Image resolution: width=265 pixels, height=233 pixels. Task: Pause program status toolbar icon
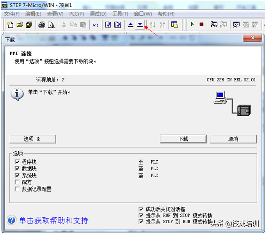tap(223, 25)
